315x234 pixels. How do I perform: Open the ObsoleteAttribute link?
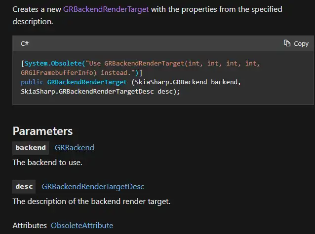pos(82,226)
